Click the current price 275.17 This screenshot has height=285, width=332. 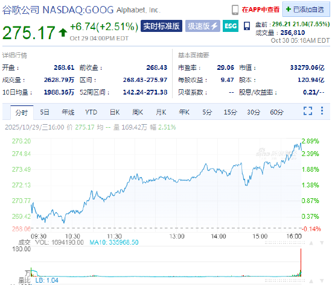tap(29, 33)
